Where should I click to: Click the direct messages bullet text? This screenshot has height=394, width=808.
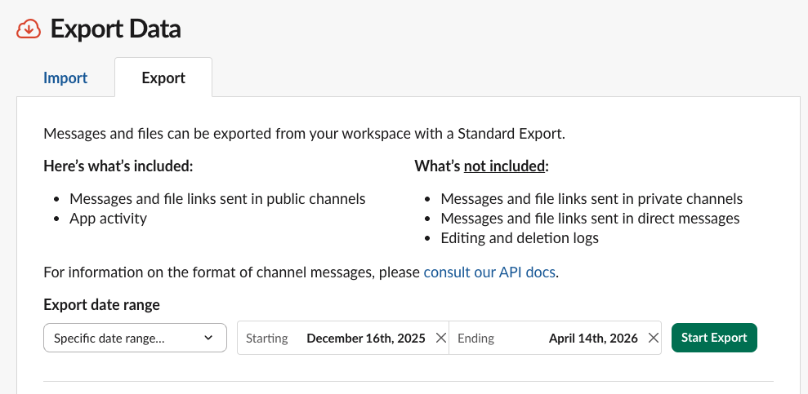click(590, 218)
